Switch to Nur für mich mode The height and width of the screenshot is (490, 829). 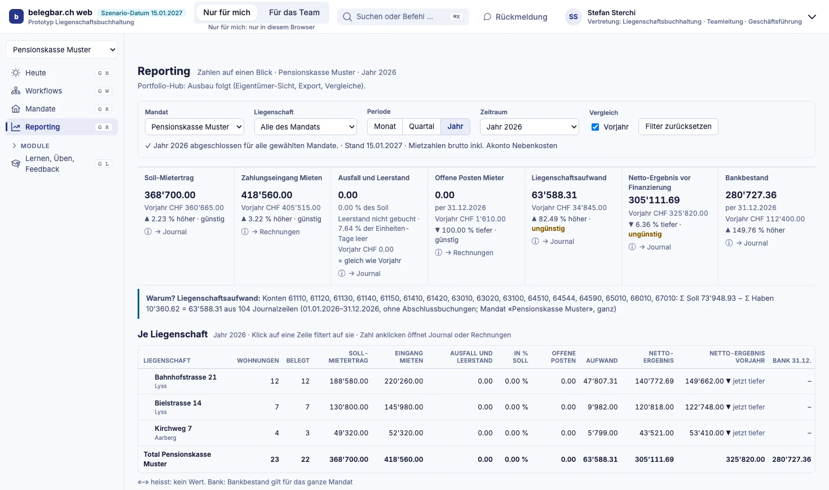(x=227, y=12)
